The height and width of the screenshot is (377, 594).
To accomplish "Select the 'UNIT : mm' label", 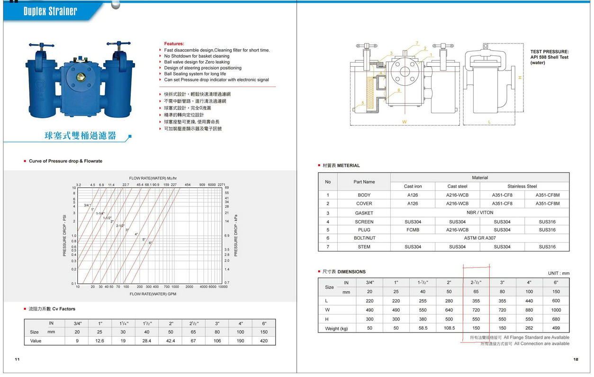I will [559, 273].
